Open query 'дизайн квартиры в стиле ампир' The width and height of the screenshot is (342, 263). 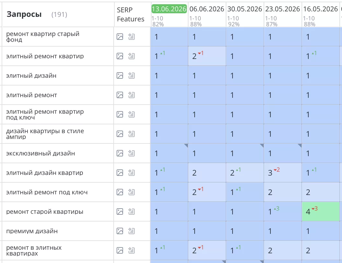pos(45,134)
